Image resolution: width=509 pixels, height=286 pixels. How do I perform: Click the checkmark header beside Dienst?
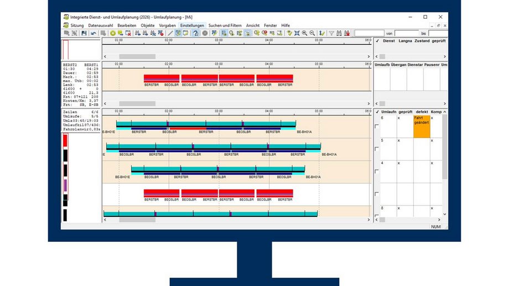(377, 41)
